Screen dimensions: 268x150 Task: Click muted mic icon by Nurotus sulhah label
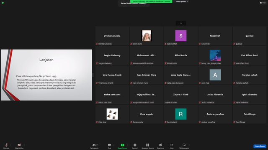click(234, 83)
